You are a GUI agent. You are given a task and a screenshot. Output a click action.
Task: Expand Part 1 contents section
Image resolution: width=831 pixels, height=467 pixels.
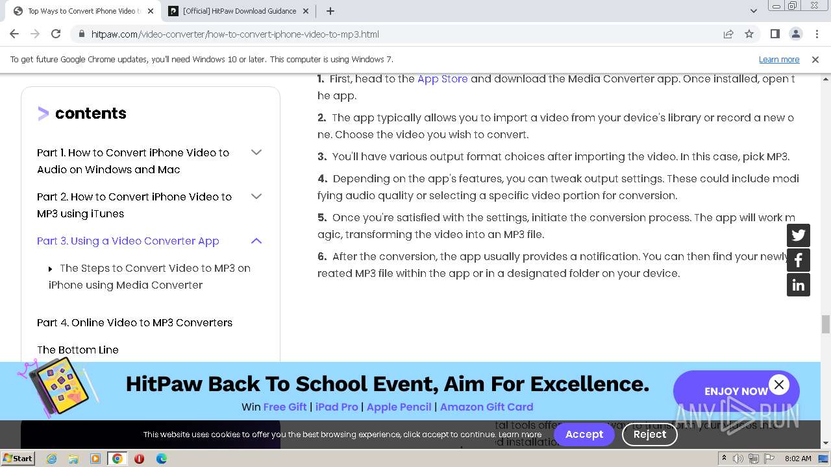click(x=256, y=152)
